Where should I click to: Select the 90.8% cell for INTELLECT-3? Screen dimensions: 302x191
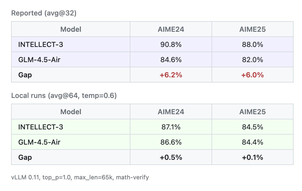(x=171, y=44)
